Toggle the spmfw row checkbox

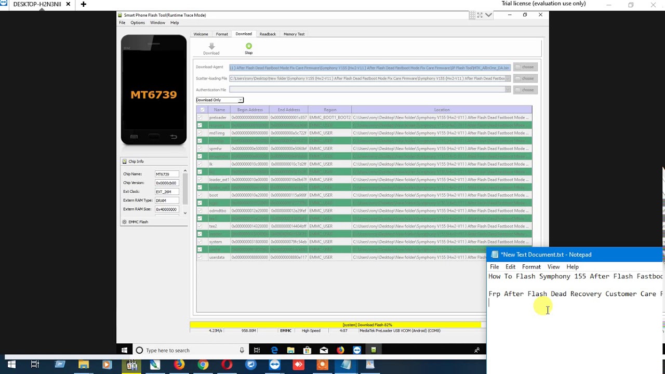click(x=199, y=149)
